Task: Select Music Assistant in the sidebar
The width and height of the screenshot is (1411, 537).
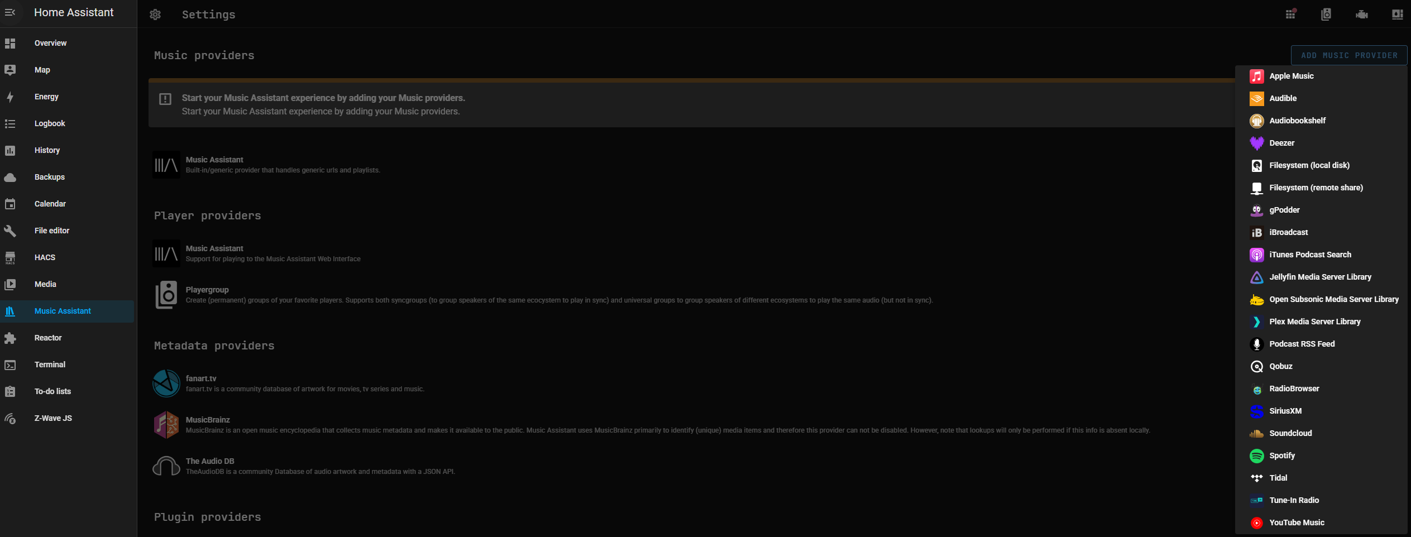Action: point(67,311)
